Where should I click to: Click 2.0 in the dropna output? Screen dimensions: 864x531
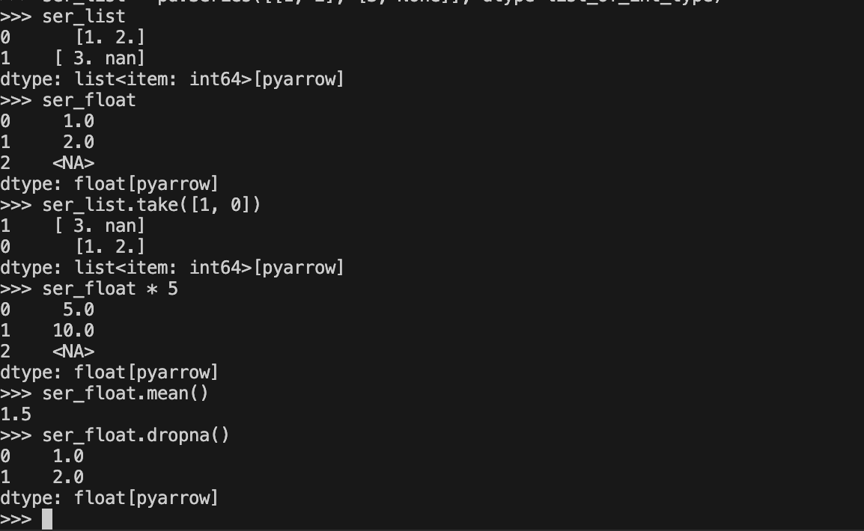68,477
